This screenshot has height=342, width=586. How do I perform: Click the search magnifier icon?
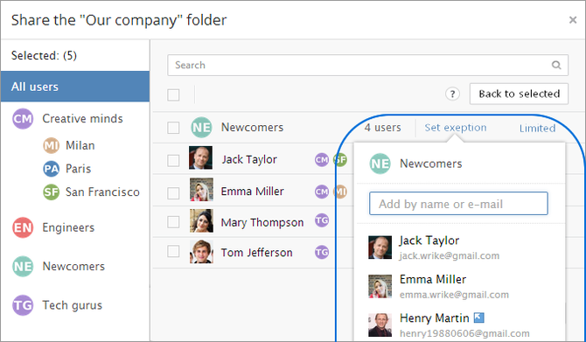point(556,65)
